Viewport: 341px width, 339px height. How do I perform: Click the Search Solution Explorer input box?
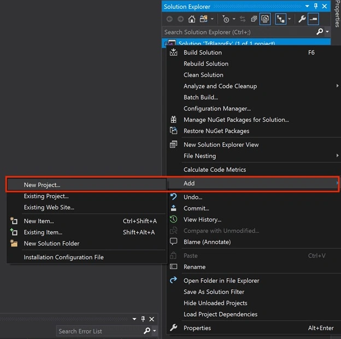pyautogui.click(x=239, y=32)
